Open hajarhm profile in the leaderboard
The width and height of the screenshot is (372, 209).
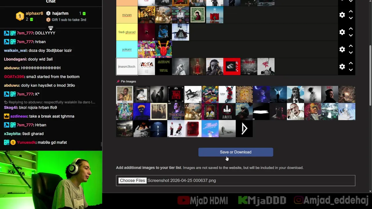tap(60, 13)
